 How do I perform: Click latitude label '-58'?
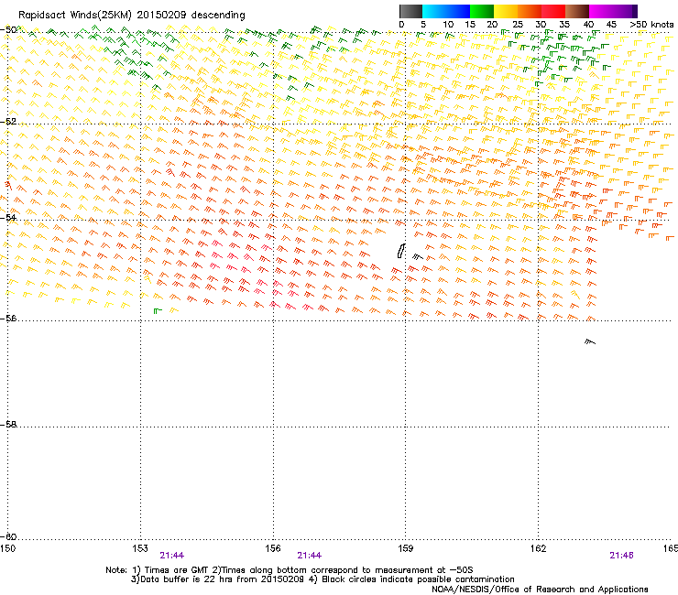8,425
